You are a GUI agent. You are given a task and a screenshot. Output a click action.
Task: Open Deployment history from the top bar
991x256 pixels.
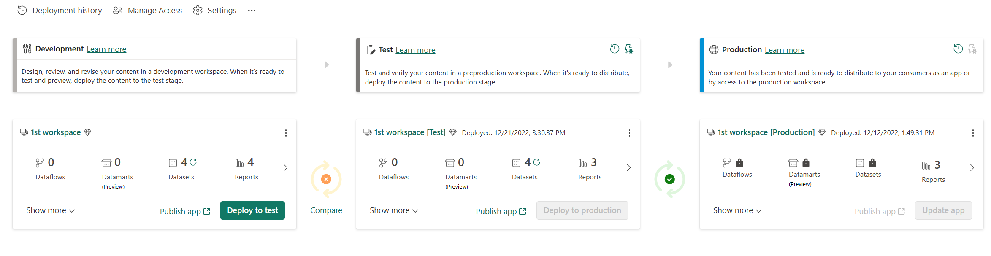[60, 11]
